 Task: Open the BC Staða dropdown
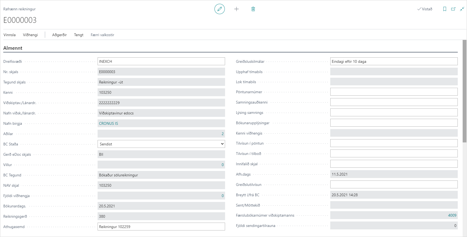pos(161,144)
